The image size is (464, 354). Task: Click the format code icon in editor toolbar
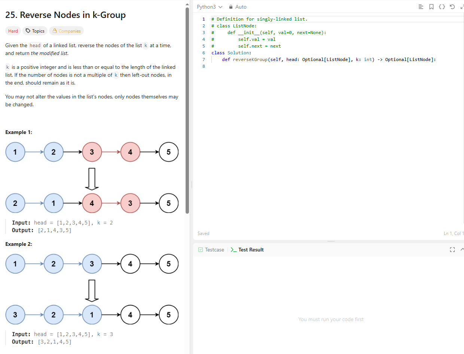tap(421, 7)
